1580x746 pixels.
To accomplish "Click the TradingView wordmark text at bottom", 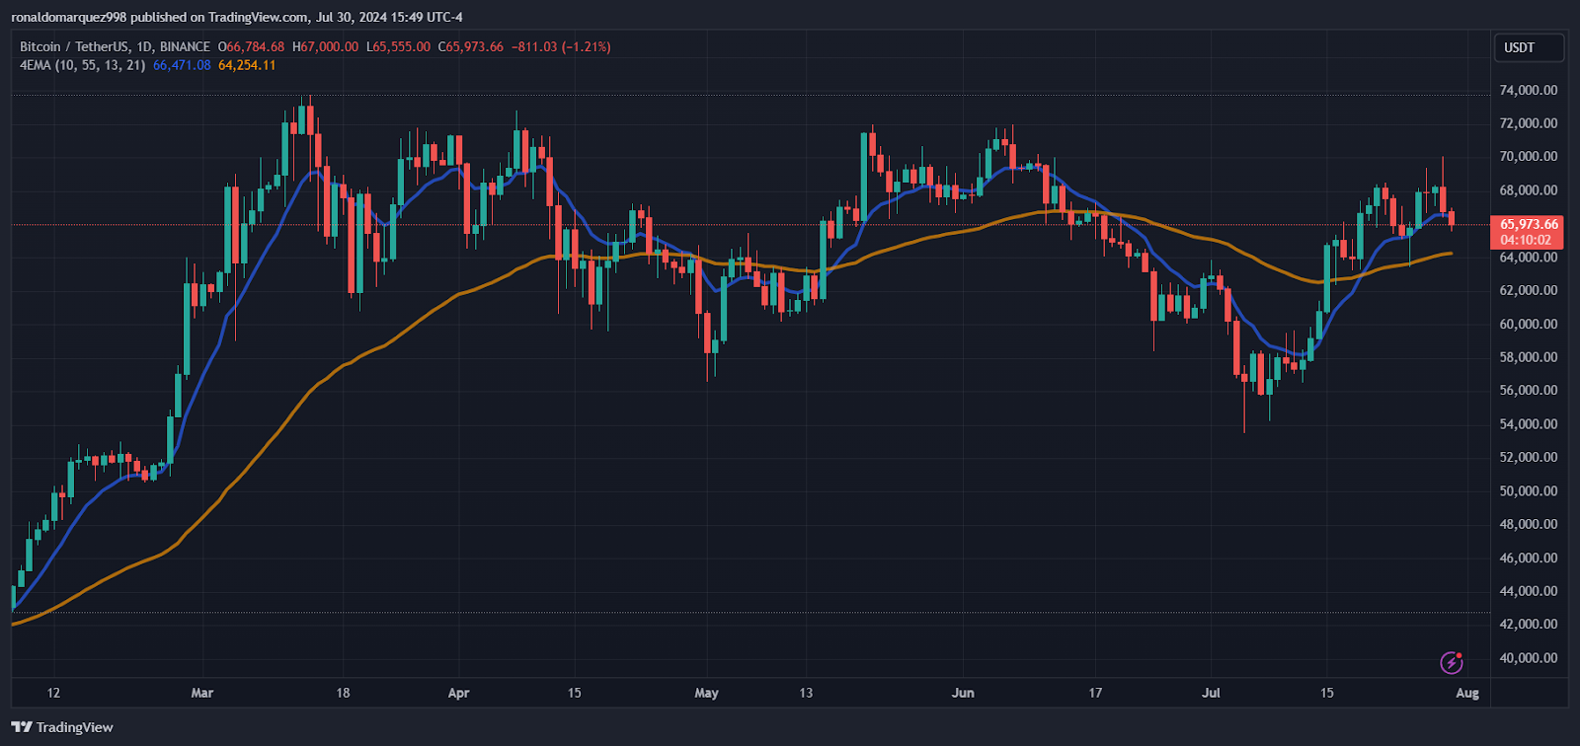I will coord(74,727).
